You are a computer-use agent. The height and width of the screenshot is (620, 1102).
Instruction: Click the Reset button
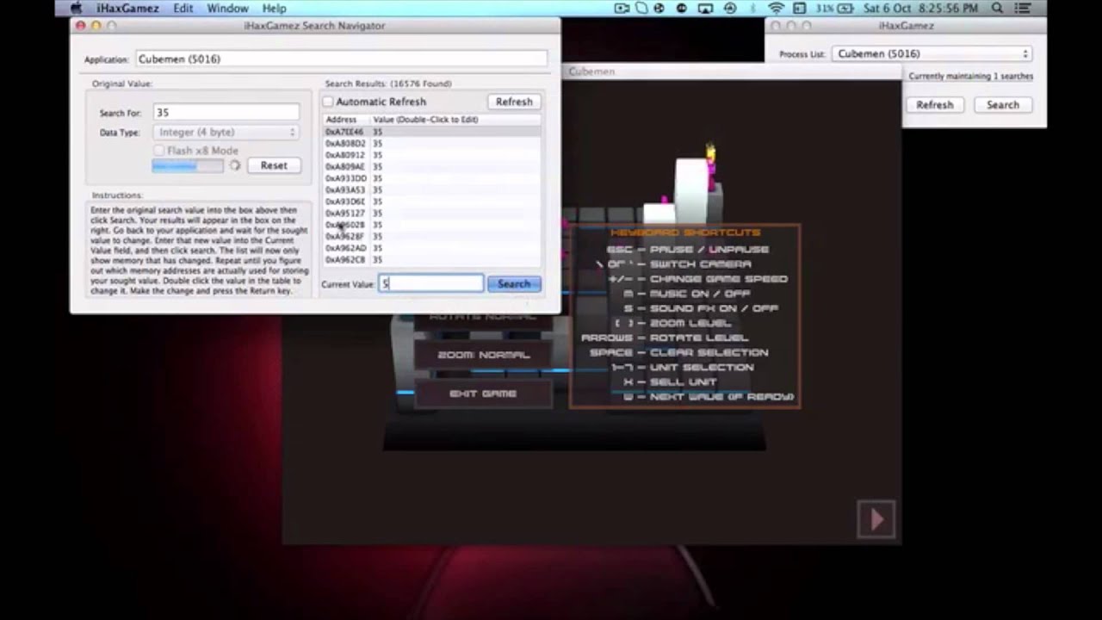coord(274,165)
